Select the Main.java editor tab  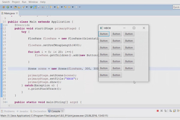tap(9, 13)
